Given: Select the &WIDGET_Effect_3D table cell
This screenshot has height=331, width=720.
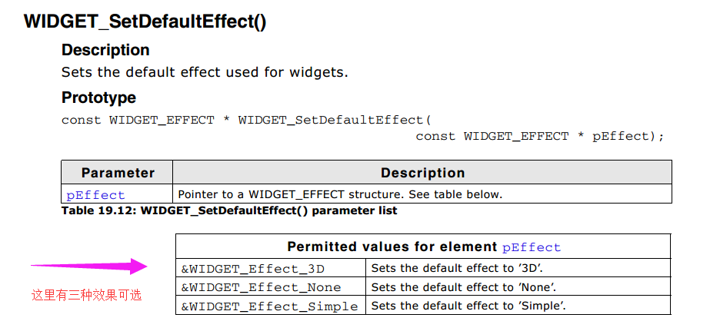Looking at the screenshot, I should [x=271, y=268].
